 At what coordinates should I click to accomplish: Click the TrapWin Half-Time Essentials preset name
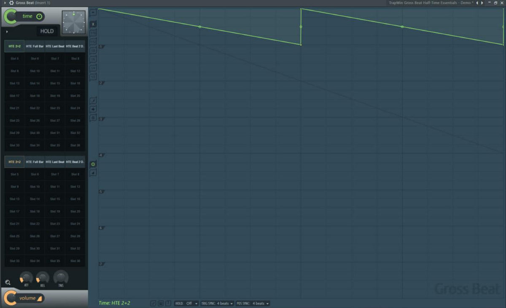tap(431, 3)
